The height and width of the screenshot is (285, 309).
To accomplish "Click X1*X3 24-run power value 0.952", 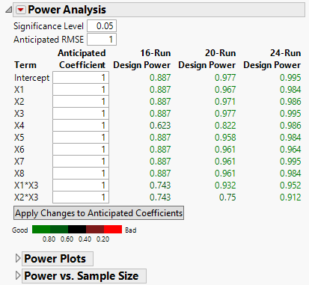I will [290, 186].
